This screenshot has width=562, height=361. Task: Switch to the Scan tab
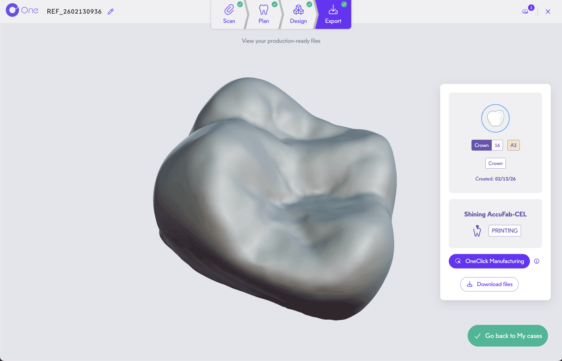click(229, 14)
